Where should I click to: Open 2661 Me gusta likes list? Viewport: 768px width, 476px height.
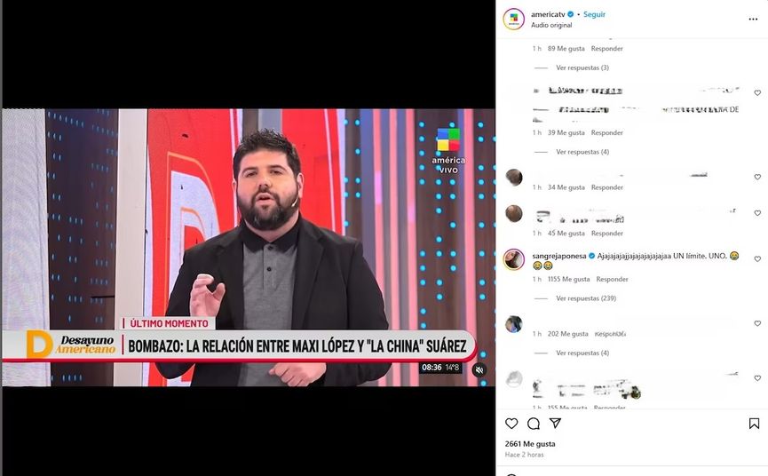click(530, 444)
